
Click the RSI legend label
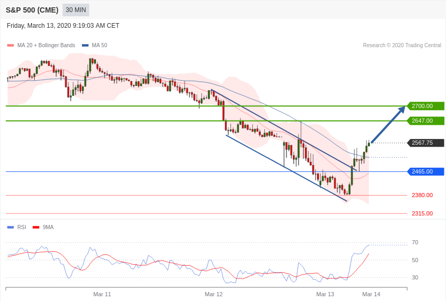pos(22,227)
